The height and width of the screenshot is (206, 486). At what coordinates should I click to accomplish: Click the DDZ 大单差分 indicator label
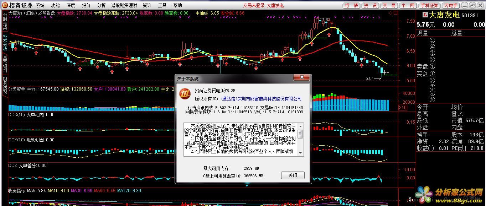pos(27,165)
